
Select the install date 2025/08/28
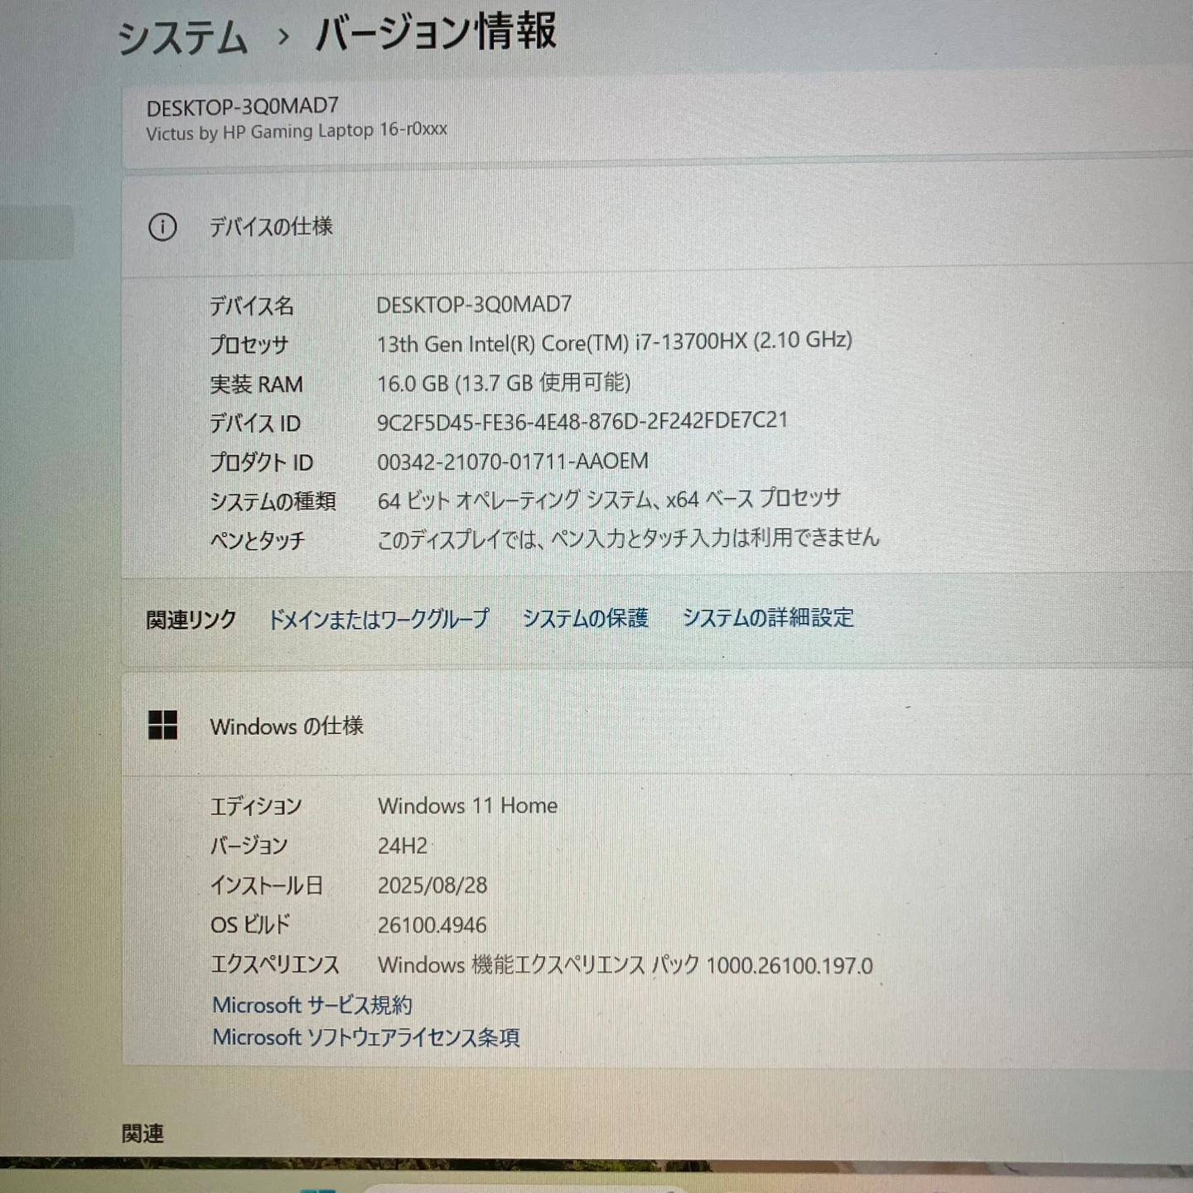(432, 886)
